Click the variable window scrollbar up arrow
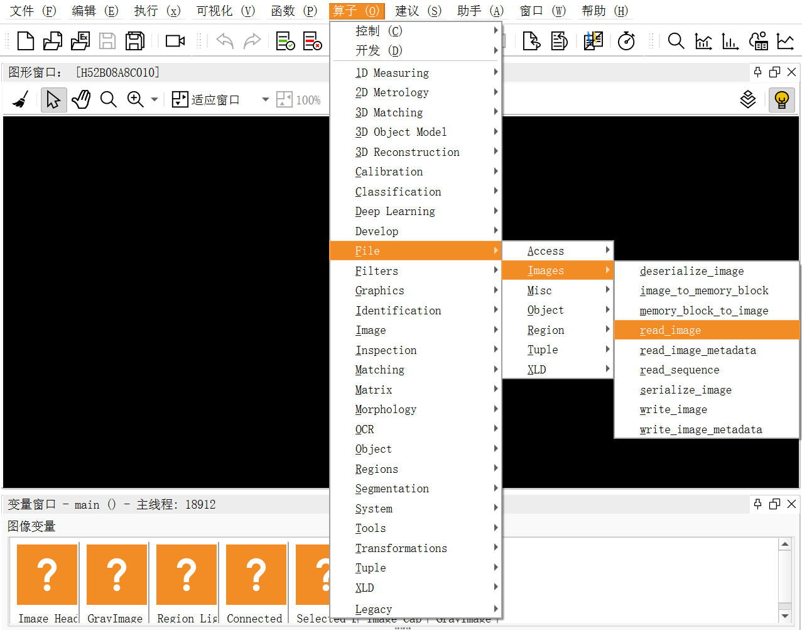 785,544
